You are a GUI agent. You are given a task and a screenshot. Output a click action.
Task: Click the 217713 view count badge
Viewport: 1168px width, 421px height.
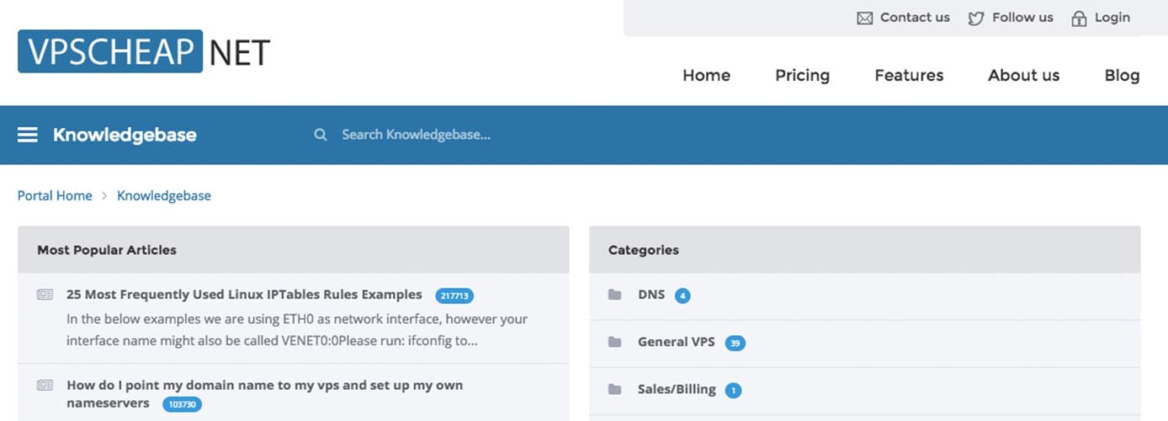tap(454, 296)
